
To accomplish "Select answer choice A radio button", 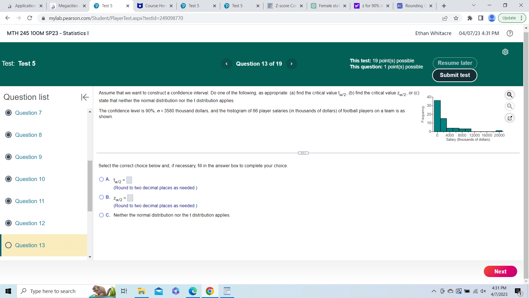I will [x=101, y=179].
